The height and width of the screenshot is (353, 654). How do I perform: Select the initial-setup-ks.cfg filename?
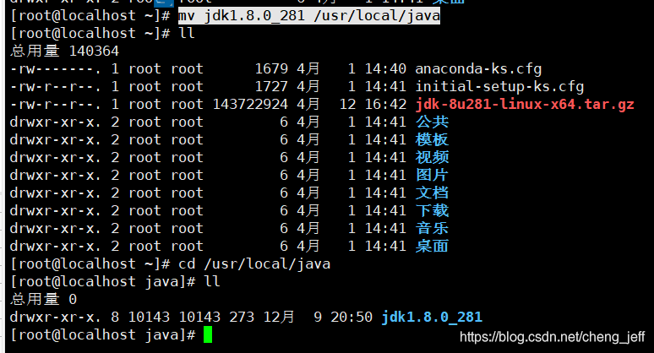pyautogui.click(x=499, y=87)
